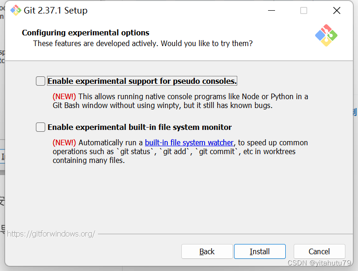
Task: Click the Git logo in the header
Action: click(326, 35)
